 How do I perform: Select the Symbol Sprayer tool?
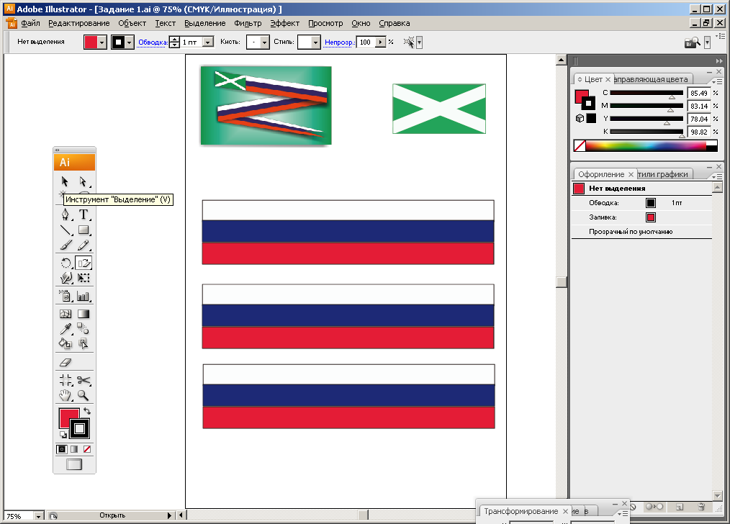click(x=66, y=296)
